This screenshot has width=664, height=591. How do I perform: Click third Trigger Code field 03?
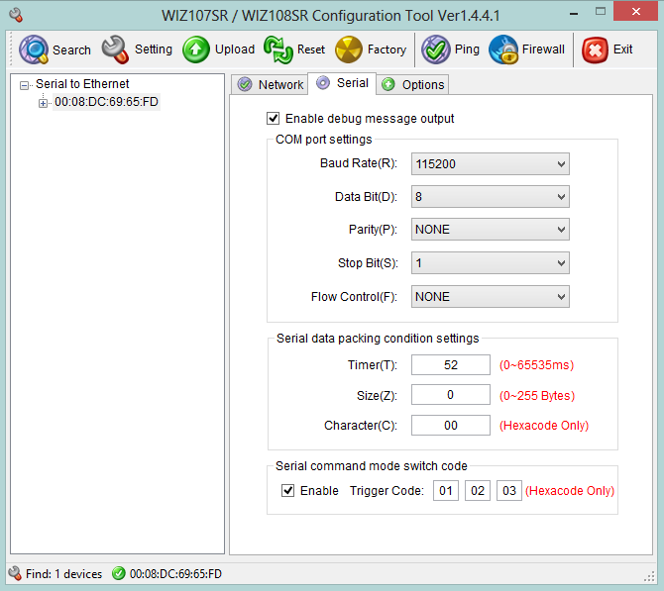pos(509,491)
